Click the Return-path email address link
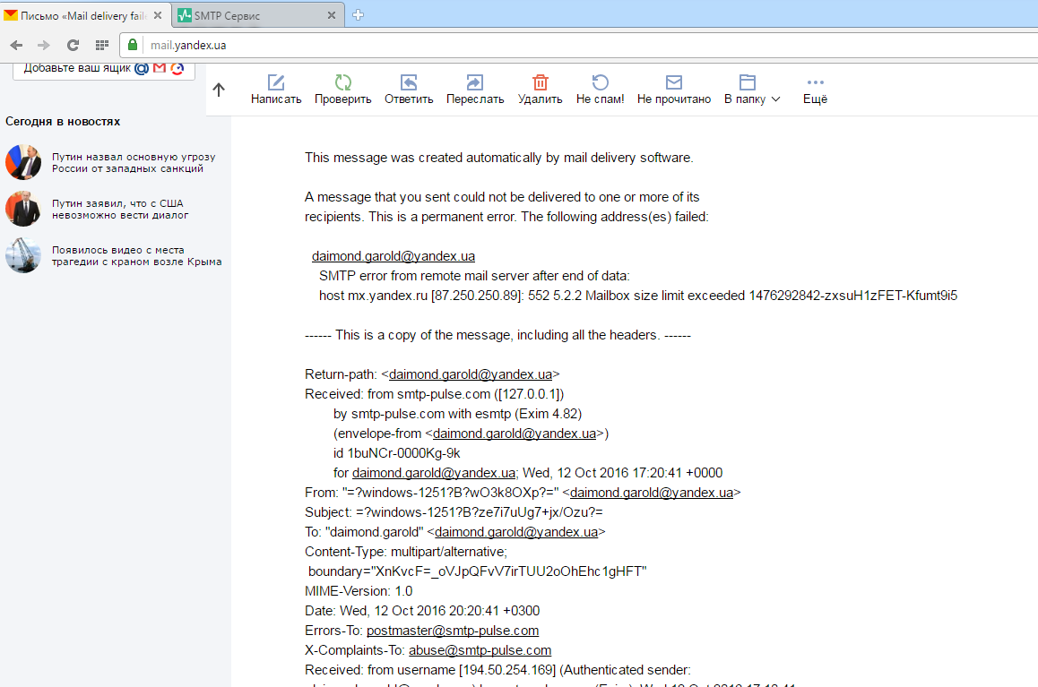The height and width of the screenshot is (687, 1038). click(x=471, y=374)
